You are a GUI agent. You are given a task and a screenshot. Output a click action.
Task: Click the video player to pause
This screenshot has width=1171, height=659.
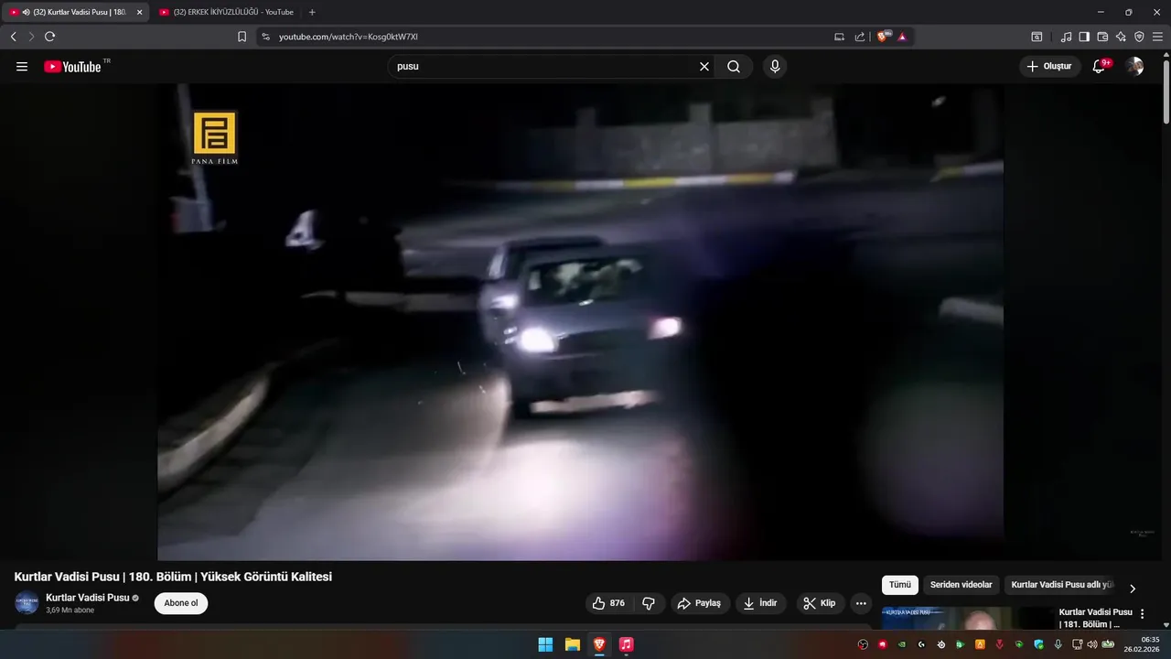coord(581,322)
